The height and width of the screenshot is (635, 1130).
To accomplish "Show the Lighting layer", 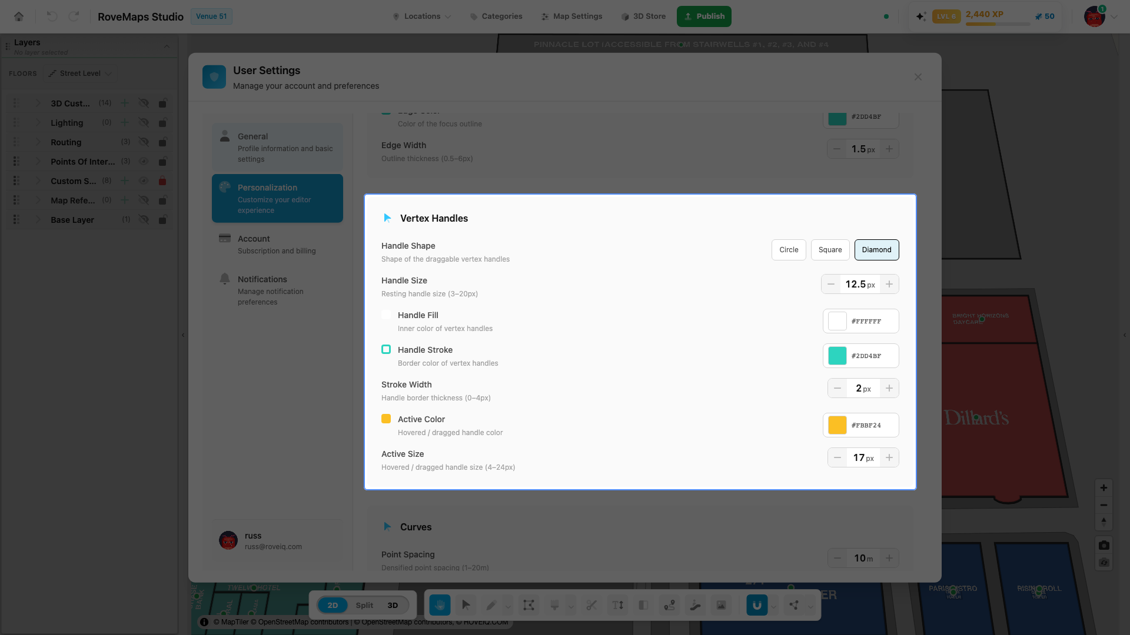I will point(144,122).
